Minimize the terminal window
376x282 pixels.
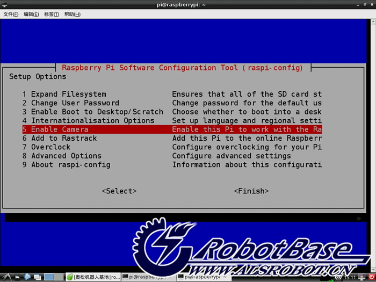358,4
